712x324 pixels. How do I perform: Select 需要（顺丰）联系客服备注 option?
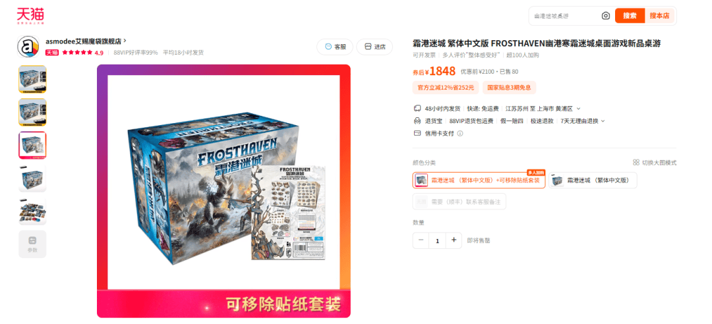coord(459,202)
